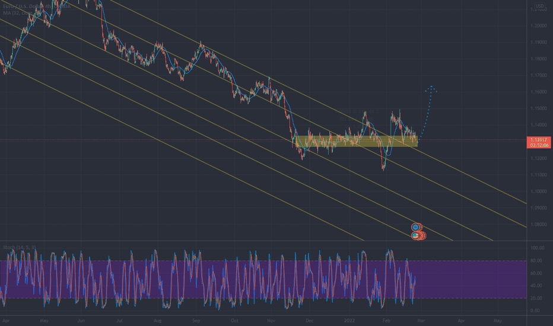The height and width of the screenshot is (326, 553).
Task: Click the Dec label on time axis
Action: (309, 321)
